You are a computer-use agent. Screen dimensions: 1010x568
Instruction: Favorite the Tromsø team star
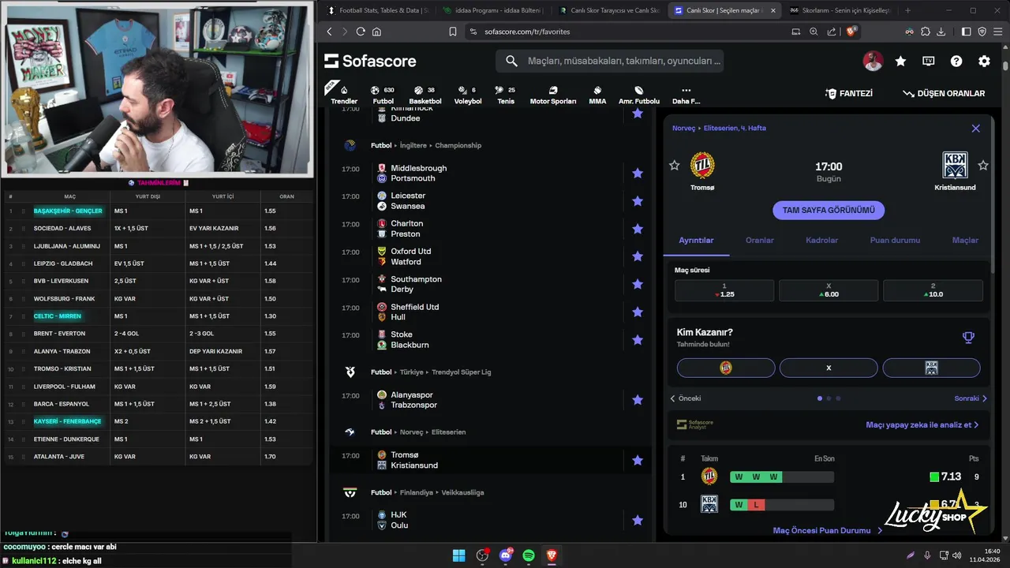point(674,165)
